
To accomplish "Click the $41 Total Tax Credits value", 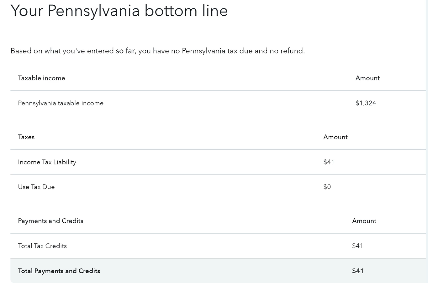I will click(x=357, y=246).
